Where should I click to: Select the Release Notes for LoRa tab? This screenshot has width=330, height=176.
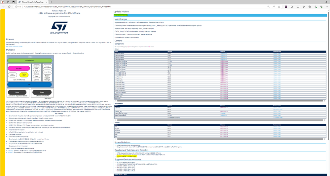pos(32,2)
